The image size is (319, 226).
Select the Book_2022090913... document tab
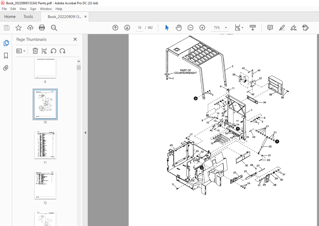pos(64,17)
